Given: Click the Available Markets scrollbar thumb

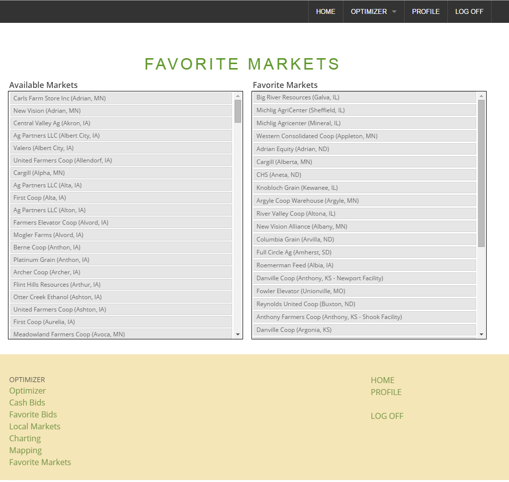Looking at the screenshot, I should pyautogui.click(x=238, y=111).
